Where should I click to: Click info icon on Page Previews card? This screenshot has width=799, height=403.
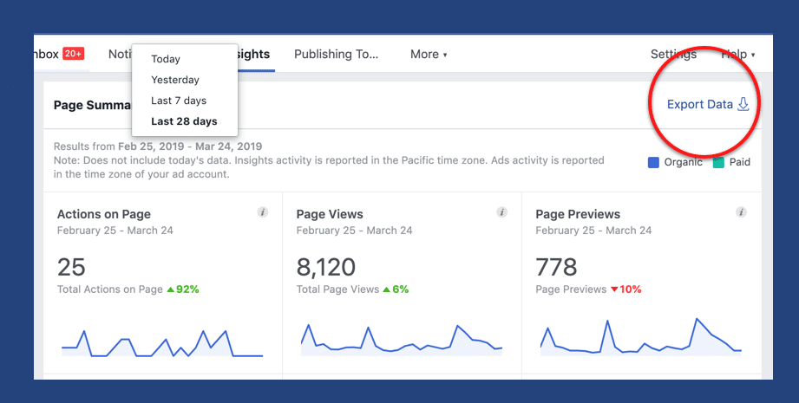click(741, 212)
